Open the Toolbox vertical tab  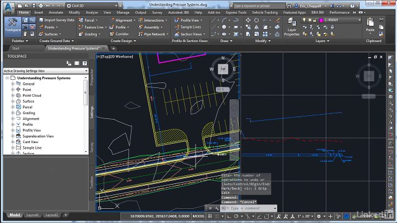point(92,182)
